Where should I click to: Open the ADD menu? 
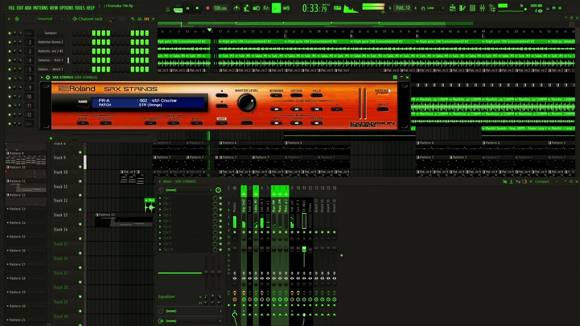coord(28,8)
